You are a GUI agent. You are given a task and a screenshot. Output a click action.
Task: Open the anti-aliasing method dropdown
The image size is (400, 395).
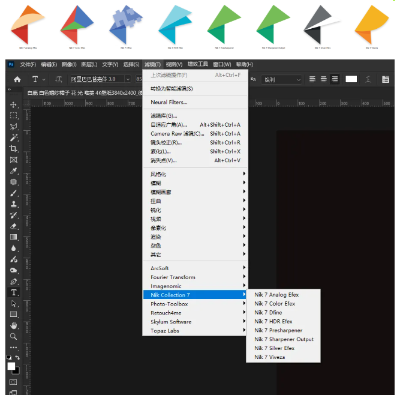(x=282, y=80)
